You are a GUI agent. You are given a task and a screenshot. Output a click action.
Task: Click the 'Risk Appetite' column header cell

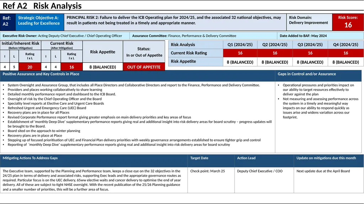[103, 52]
